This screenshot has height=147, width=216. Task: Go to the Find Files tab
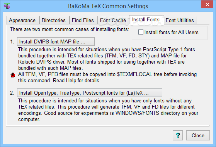coord(83,20)
